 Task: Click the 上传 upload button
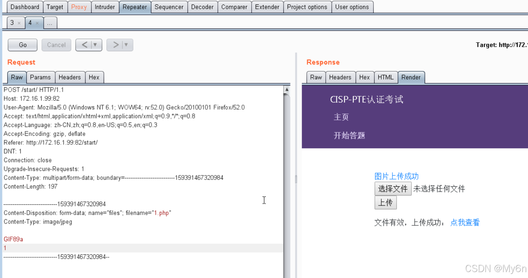tap(386, 202)
